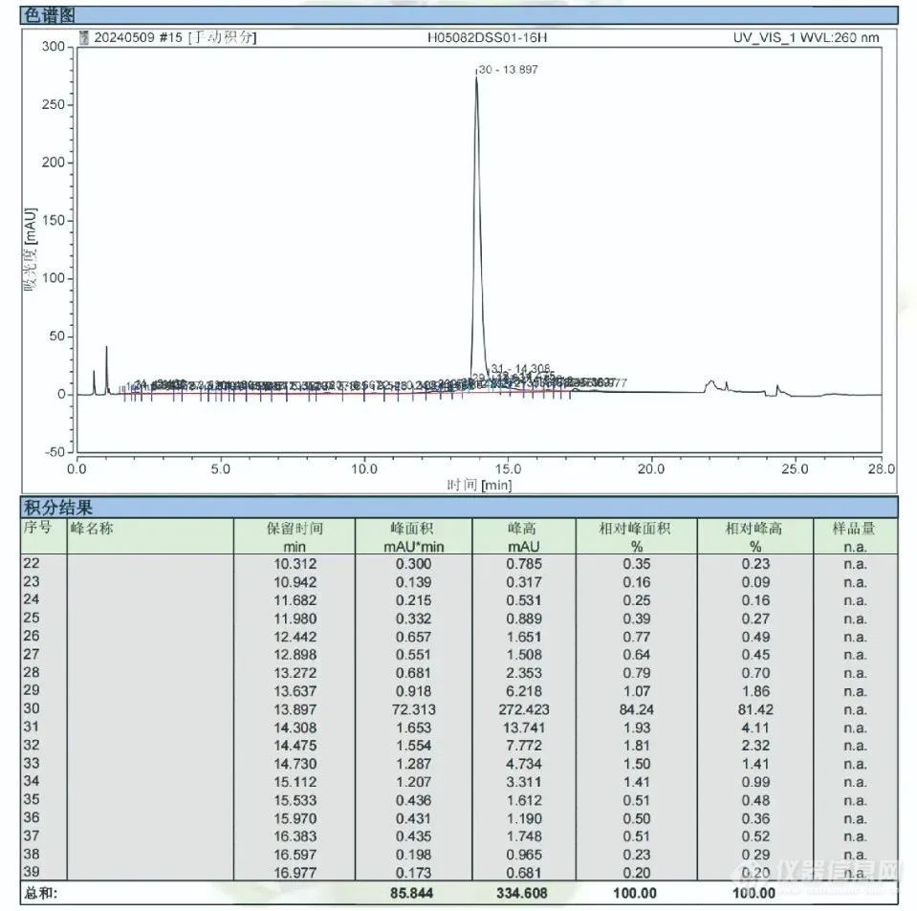Click the sample name H05082DSS01-16H
Image resolution: width=917 pixels, height=911 pixels.
[487, 38]
